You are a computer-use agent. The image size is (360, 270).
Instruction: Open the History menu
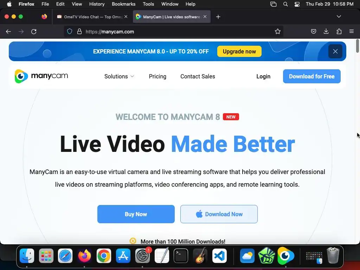click(97, 4)
